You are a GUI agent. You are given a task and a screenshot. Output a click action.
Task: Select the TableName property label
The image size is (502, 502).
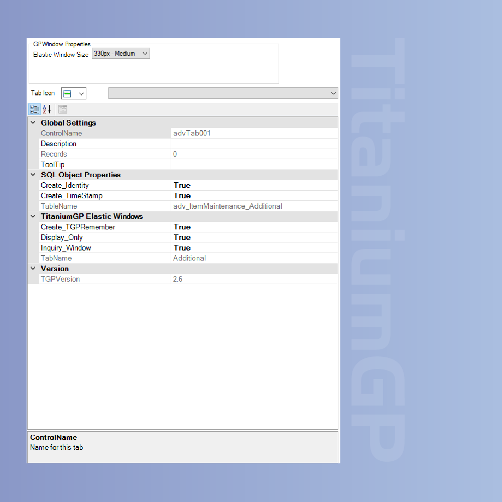(x=59, y=206)
